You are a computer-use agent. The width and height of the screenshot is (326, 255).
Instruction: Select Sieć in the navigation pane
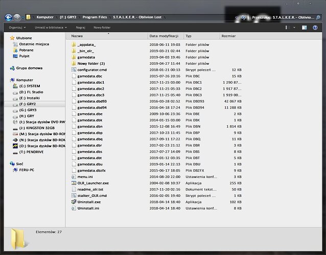tap(19, 164)
